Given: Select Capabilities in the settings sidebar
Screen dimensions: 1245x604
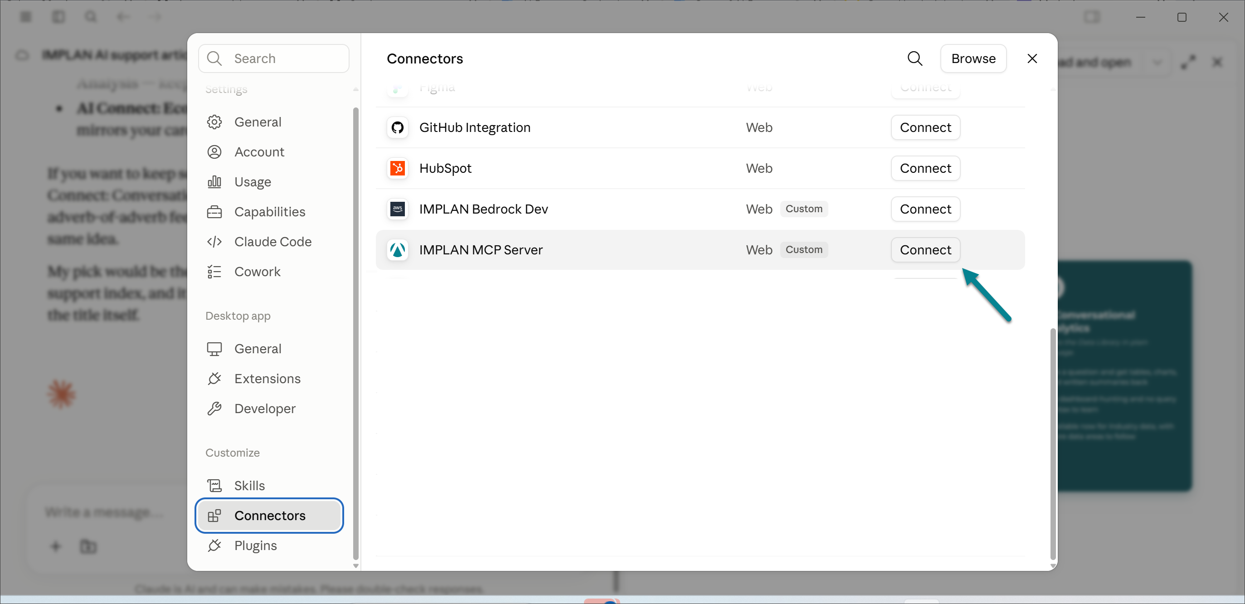Looking at the screenshot, I should point(269,212).
